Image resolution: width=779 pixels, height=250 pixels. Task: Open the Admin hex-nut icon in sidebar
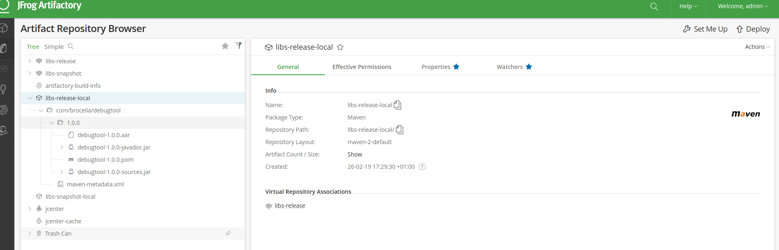point(4,110)
